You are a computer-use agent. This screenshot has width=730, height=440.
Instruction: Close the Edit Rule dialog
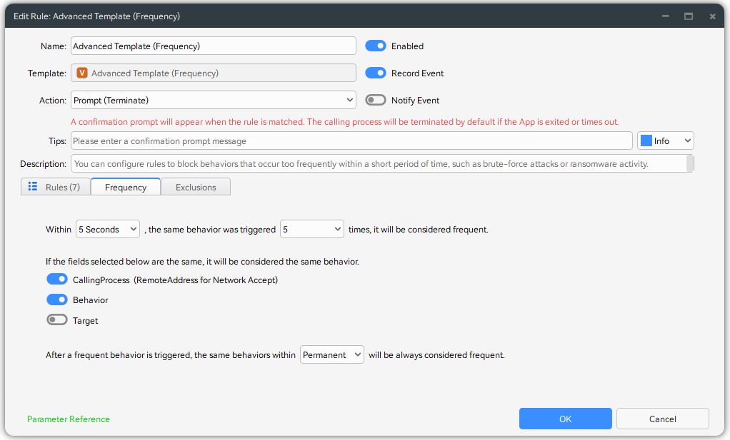click(712, 16)
